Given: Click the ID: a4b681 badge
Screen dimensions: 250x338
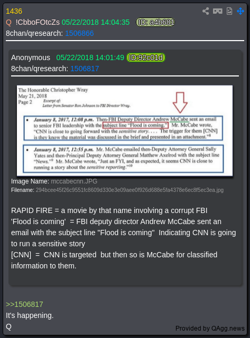Looking at the screenshot, I should click(155, 22).
